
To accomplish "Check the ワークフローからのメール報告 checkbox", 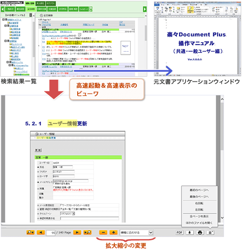I will [x=61, y=205].
